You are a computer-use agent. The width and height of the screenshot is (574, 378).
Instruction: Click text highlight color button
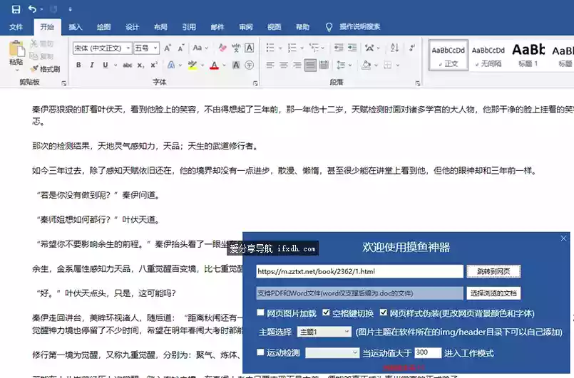(x=193, y=65)
